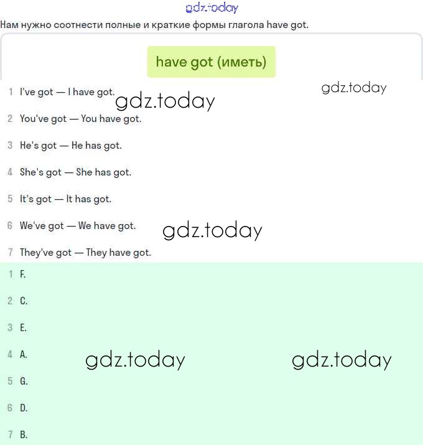
Task: Click the gdz.today watermark beside "I have got."
Action: pos(165,101)
